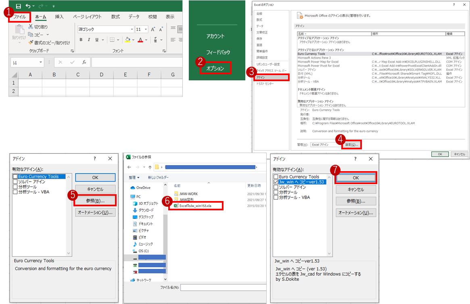Image resolution: width=470 pixels, height=304 pixels.
Task: Click the ファイル名(N) input field
Action: pos(224,287)
